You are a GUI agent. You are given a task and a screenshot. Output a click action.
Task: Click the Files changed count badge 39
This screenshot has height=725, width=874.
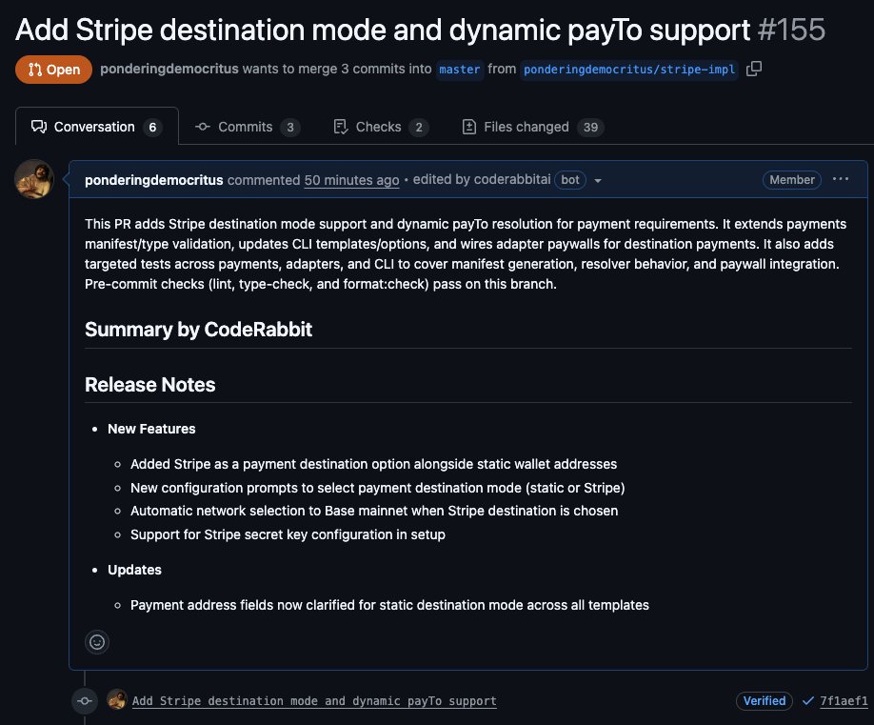590,127
